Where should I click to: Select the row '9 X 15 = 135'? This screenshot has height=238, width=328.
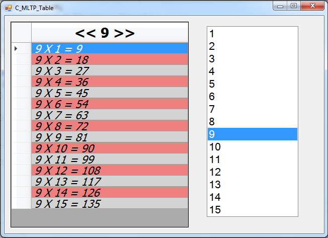point(110,203)
